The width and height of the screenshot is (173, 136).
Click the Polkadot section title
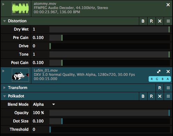point(16,96)
